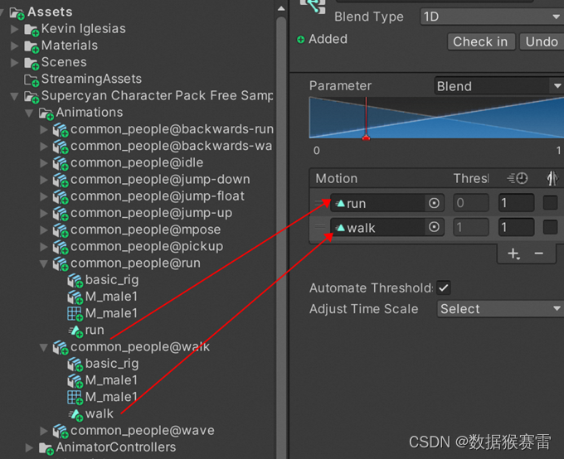Image resolution: width=564 pixels, height=459 pixels.
Task: Expand common_people@wave asset
Action: tap(43, 431)
